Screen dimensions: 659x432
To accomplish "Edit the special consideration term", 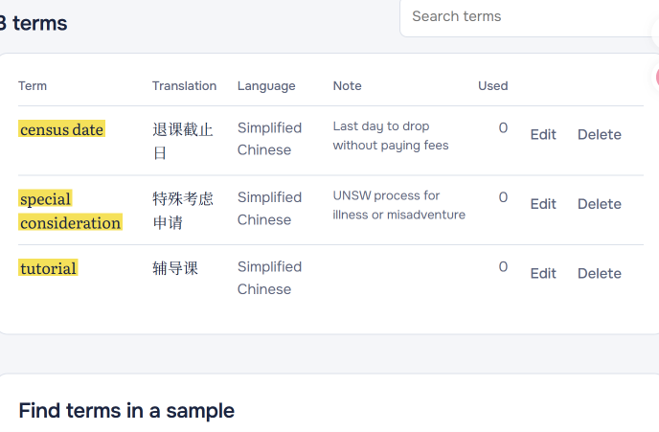I will (x=543, y=204).
